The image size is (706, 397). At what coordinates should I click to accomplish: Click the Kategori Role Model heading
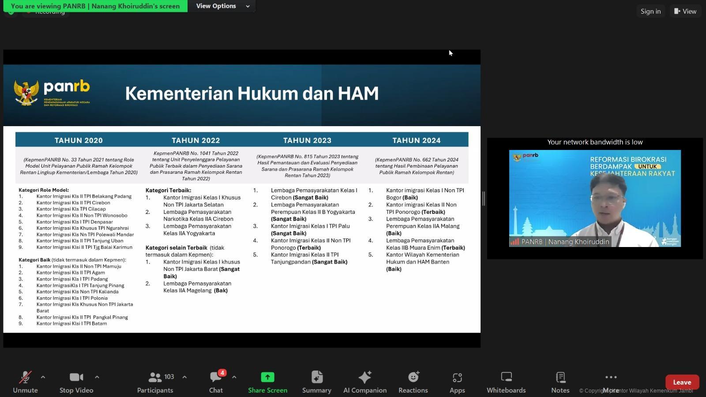click(x=44, y=190)
